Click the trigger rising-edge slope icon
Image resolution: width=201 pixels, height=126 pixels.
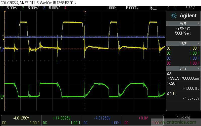click(x=168, y=8)
